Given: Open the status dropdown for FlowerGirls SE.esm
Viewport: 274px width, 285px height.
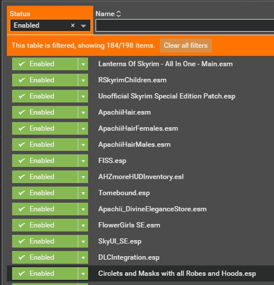Looking at the screenshot, I should [83, 225].
